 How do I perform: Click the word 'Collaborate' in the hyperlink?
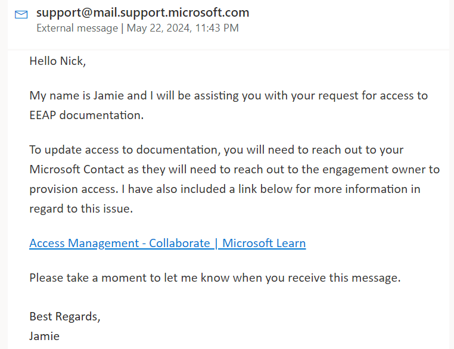[x=179, y=243]
